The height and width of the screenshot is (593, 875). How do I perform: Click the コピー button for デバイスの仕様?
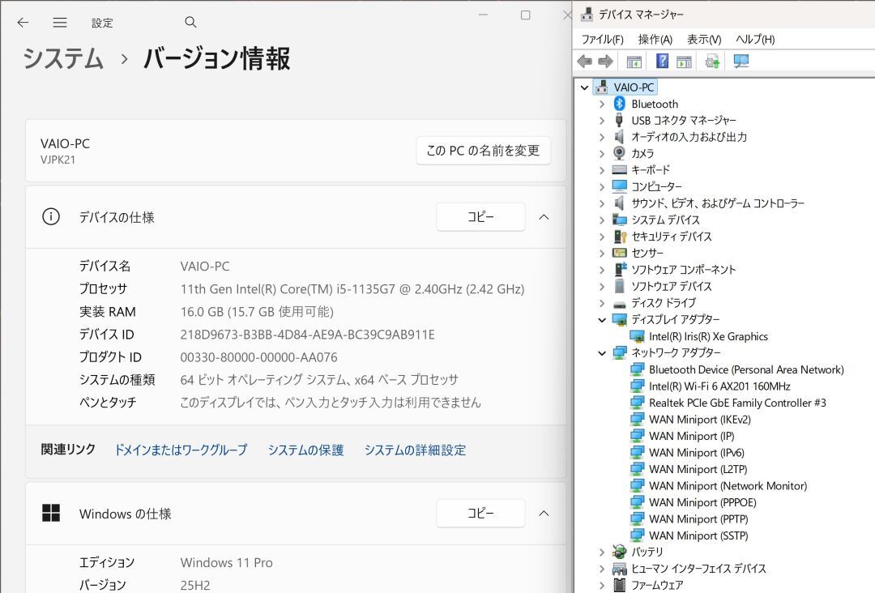click(480, 217)
